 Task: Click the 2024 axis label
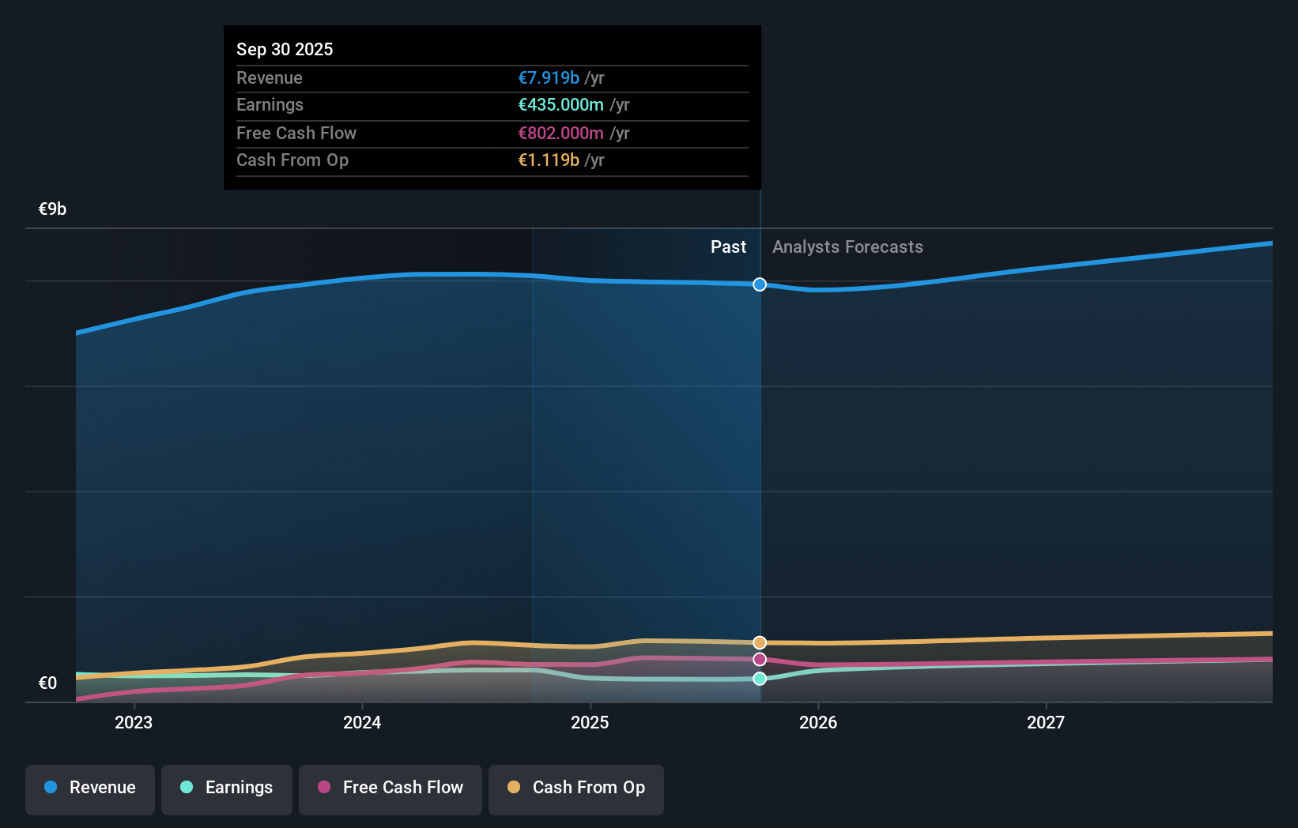[361, 722]
